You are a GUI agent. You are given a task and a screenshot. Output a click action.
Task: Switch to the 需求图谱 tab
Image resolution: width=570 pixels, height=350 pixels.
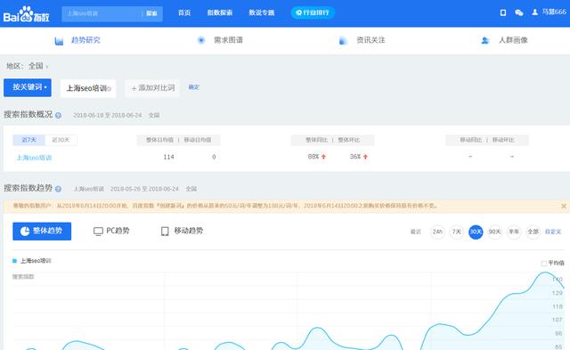[x=228, y=40]
